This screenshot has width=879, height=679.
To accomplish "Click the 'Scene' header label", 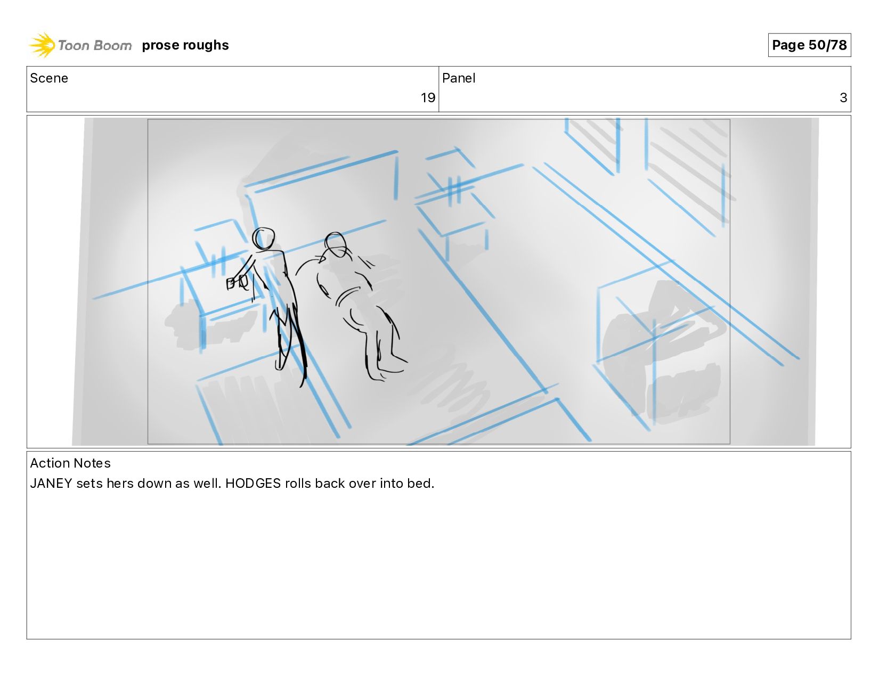I will pos(49,78).
